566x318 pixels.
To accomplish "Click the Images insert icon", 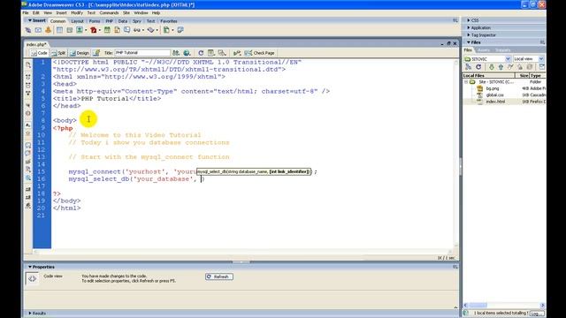I will 80,30.
